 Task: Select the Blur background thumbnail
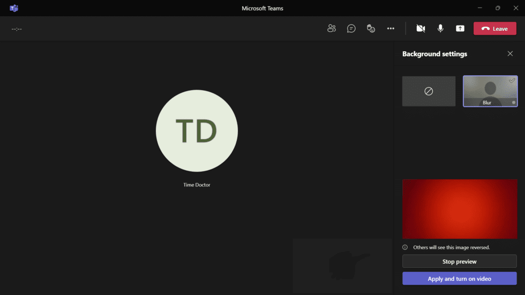point(490,91)
